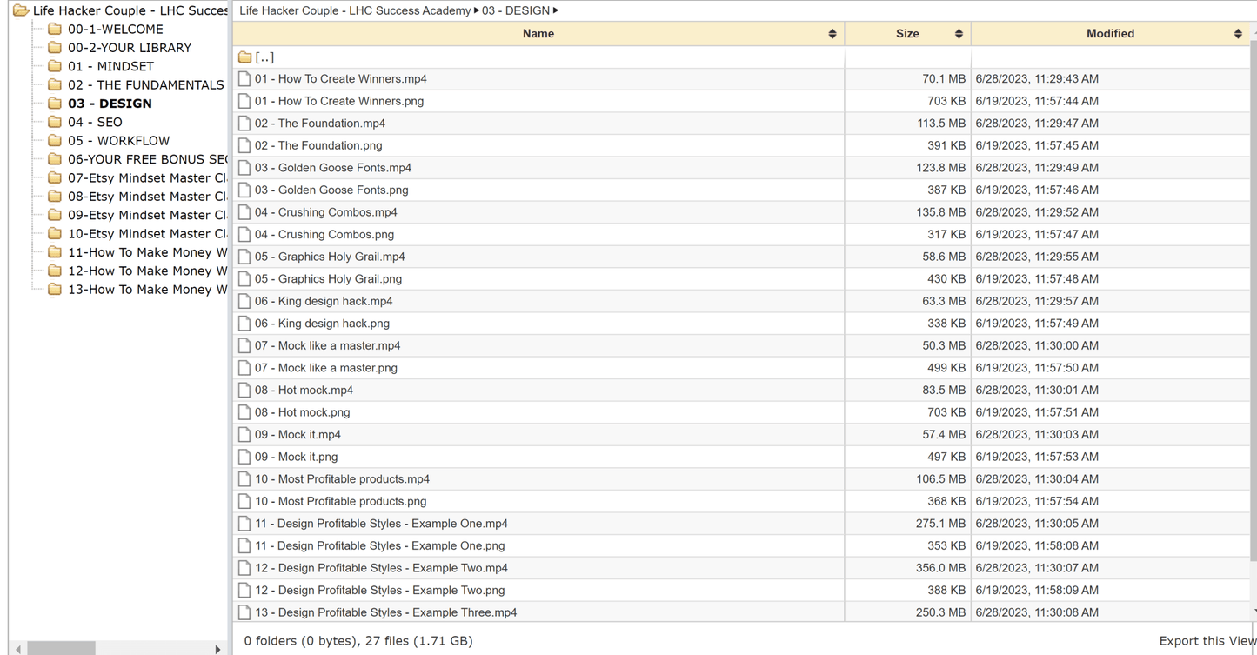
Task: Click the 6/28/2023, 11:29:43 AM modified cell
Action: [x=1037, y=78]
